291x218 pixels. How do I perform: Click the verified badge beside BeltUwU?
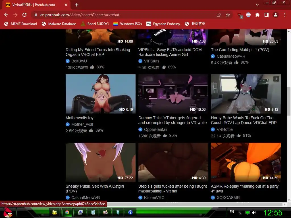68,61
